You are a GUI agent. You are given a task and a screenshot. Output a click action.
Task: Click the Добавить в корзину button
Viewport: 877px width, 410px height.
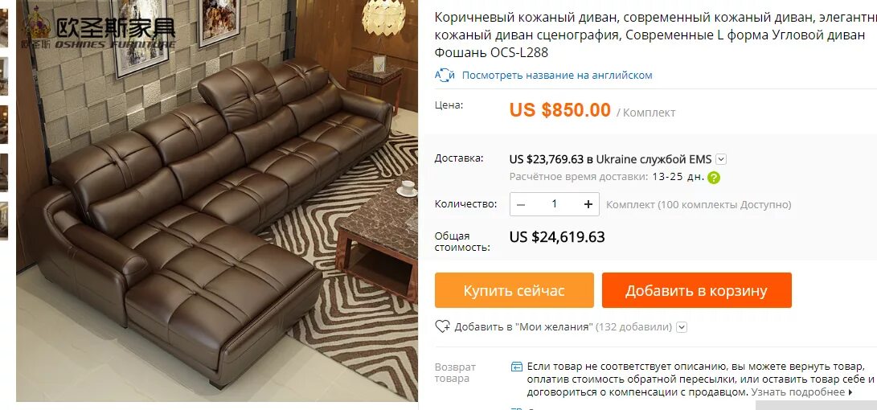pyautogui.click(x=696, y=290)
